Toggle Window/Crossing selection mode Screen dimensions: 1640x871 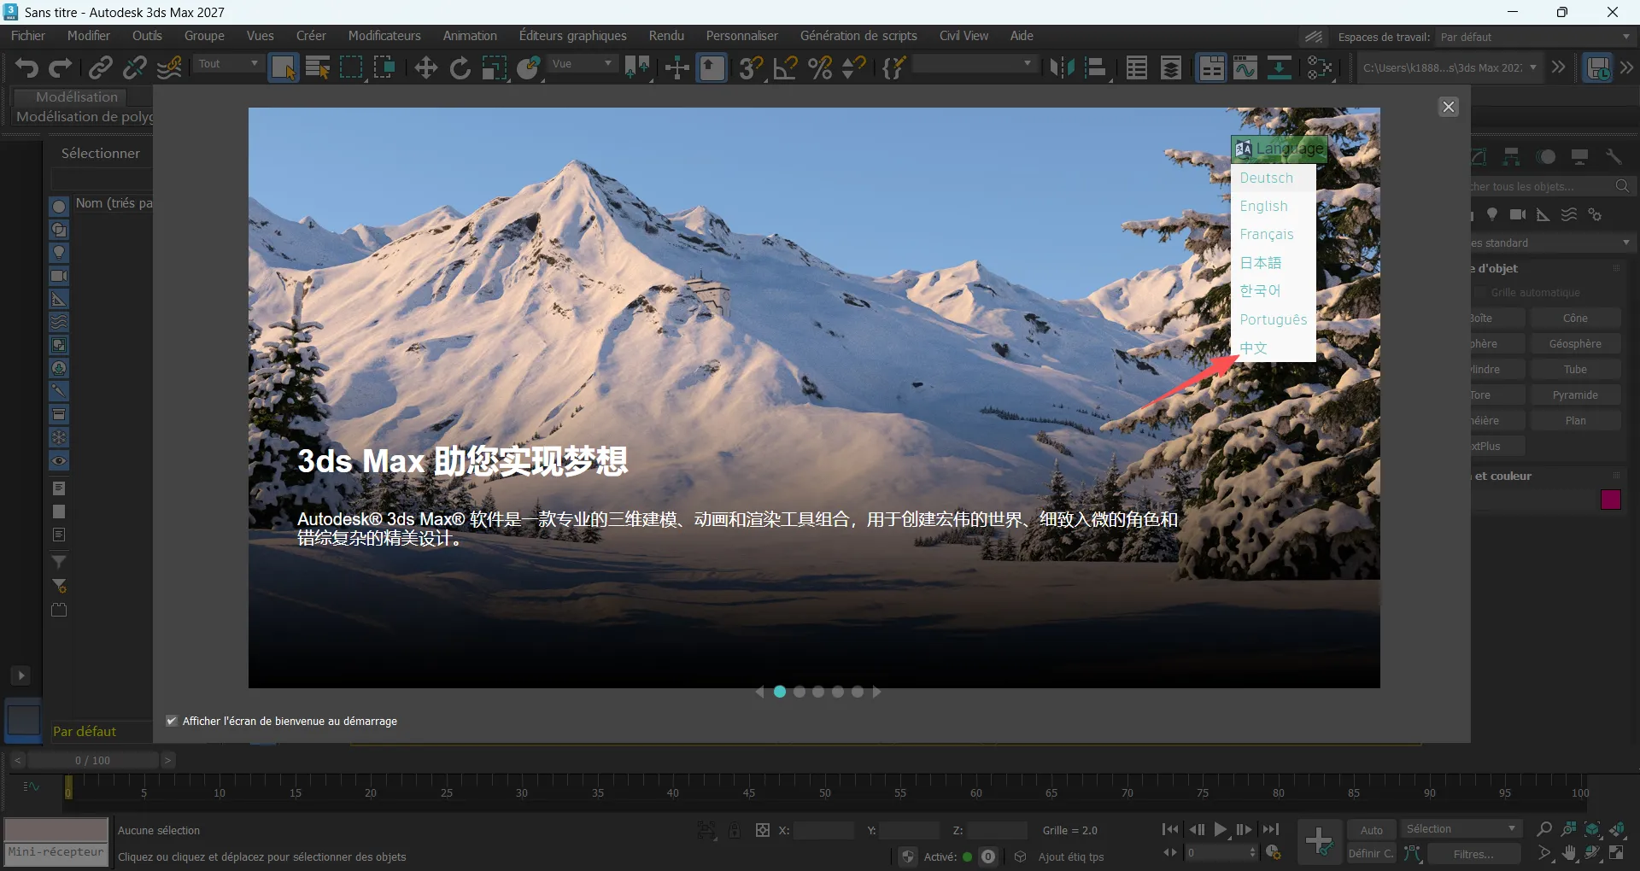tap(384, 67)
